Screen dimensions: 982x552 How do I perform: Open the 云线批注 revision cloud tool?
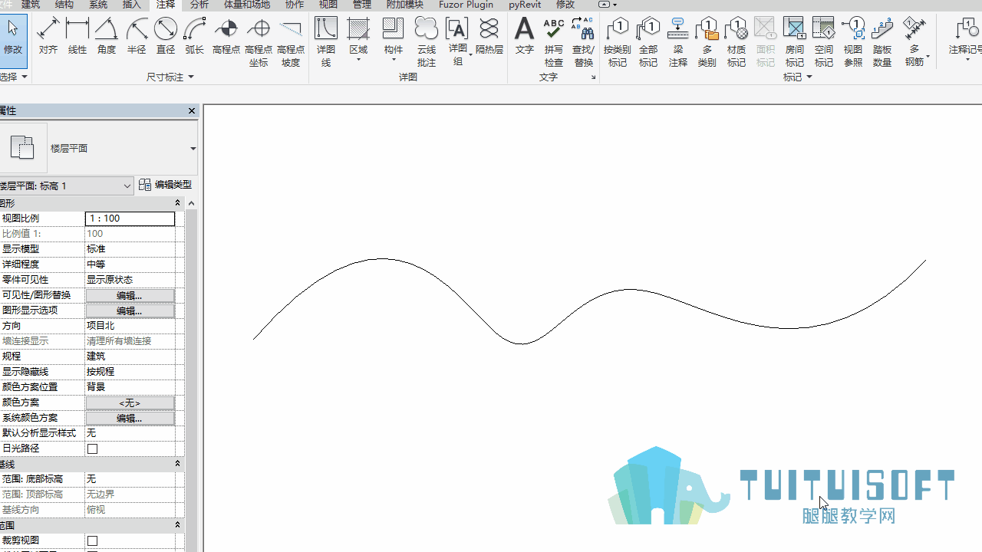pyautogui.click(x=427, y=42)
